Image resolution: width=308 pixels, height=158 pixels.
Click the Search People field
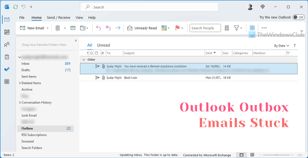click(205, 28)
